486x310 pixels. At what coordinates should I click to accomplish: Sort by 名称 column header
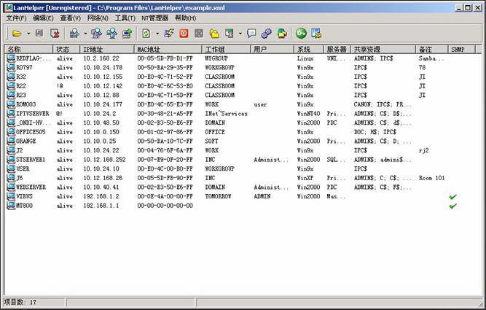pos(29,50)
